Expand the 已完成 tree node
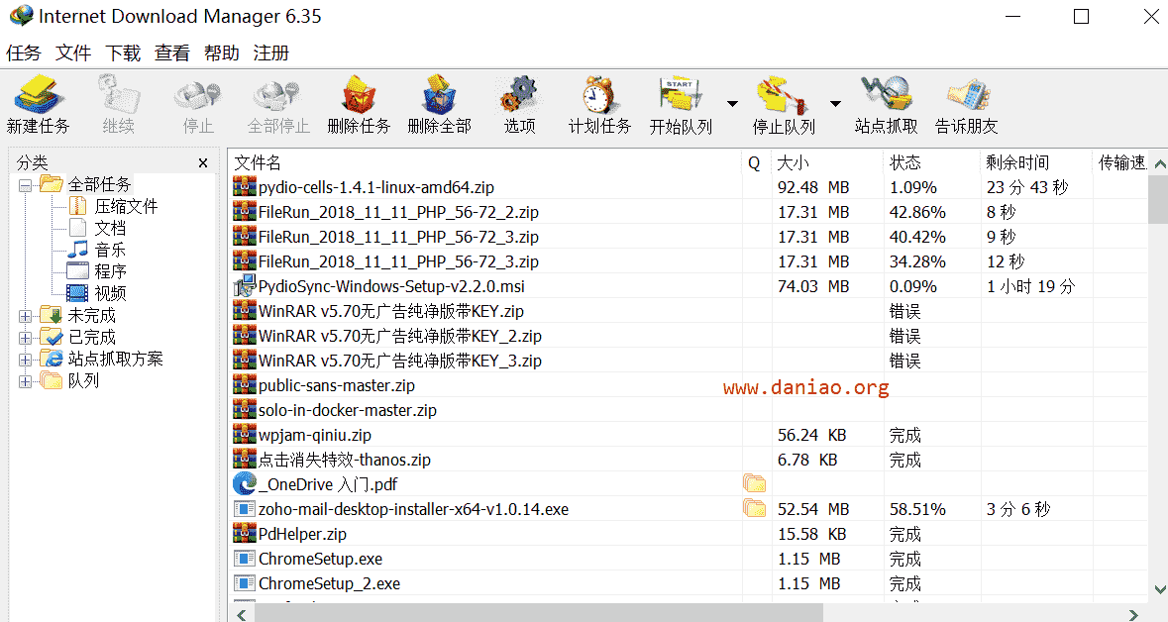Image resolution: width=1168 pixels, height=622 pixels. pyautogui.click(x=26, y=338)
